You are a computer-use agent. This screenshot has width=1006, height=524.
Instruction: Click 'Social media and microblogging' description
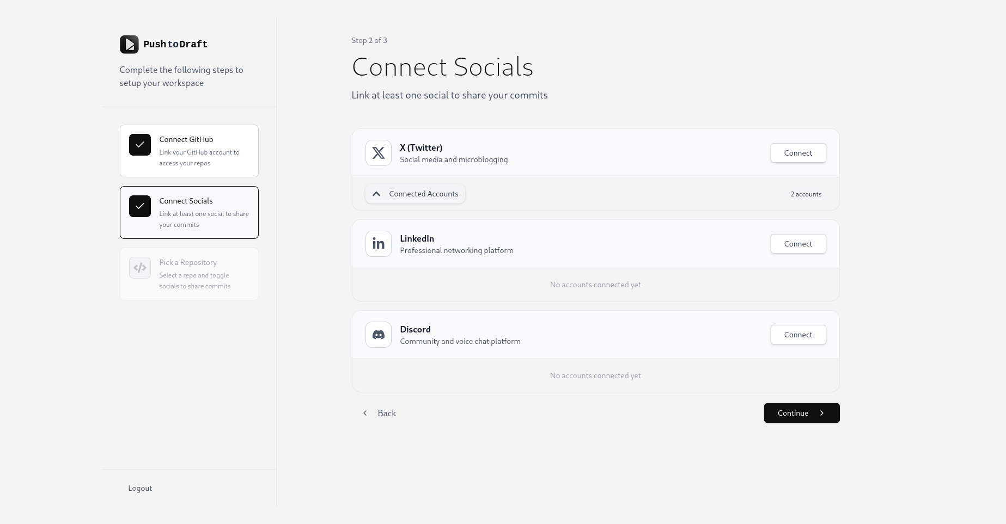click(454, 159)
